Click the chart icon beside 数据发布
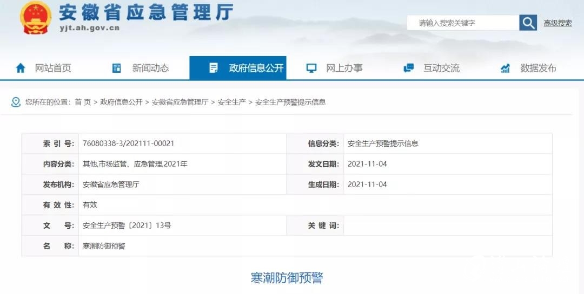Screen dimensions: 584x294 [505, 68]
